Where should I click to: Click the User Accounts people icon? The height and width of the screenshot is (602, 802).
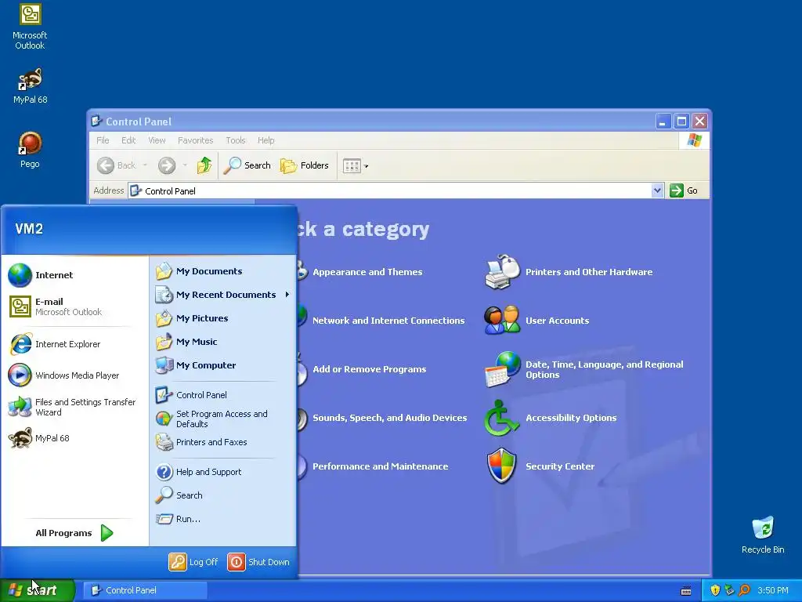click(x=502, y=321)
